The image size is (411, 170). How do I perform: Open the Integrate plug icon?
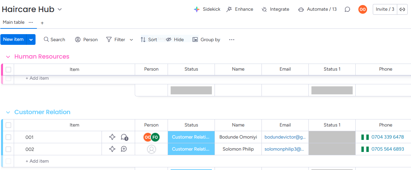click(x=265, y=9)
